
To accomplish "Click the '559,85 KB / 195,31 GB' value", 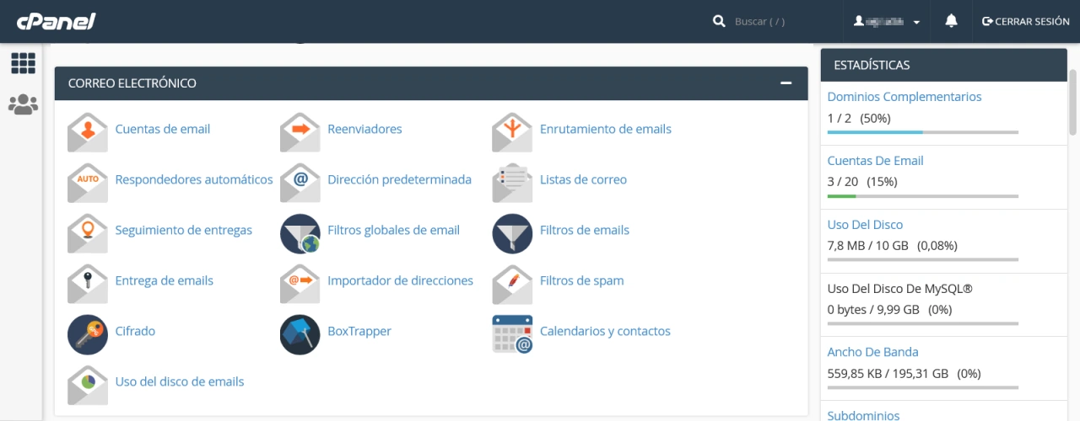I will [888, 373].
